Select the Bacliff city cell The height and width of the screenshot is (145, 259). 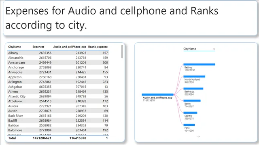click(13, 120)
